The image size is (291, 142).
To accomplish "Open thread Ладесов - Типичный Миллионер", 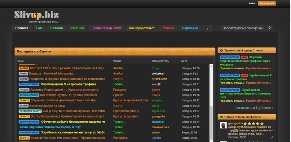I will [x=52, y=74].
